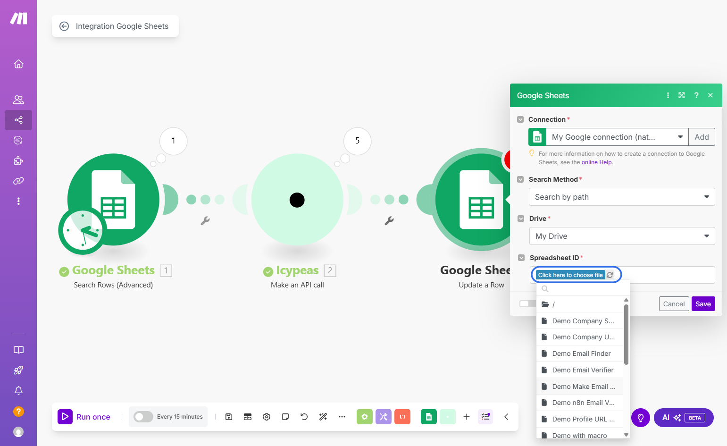Toggle the Connection field checkbox

(520, 119)
